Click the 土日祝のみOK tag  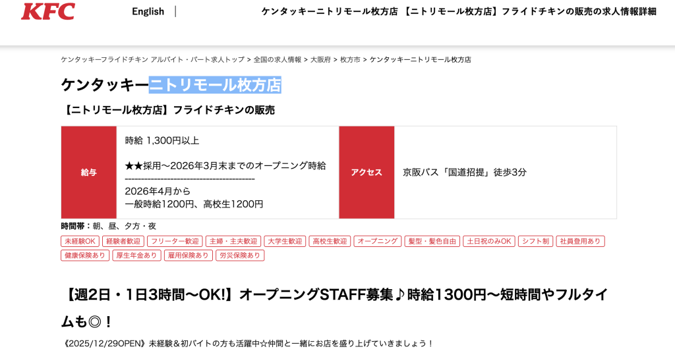pos(489,241)
